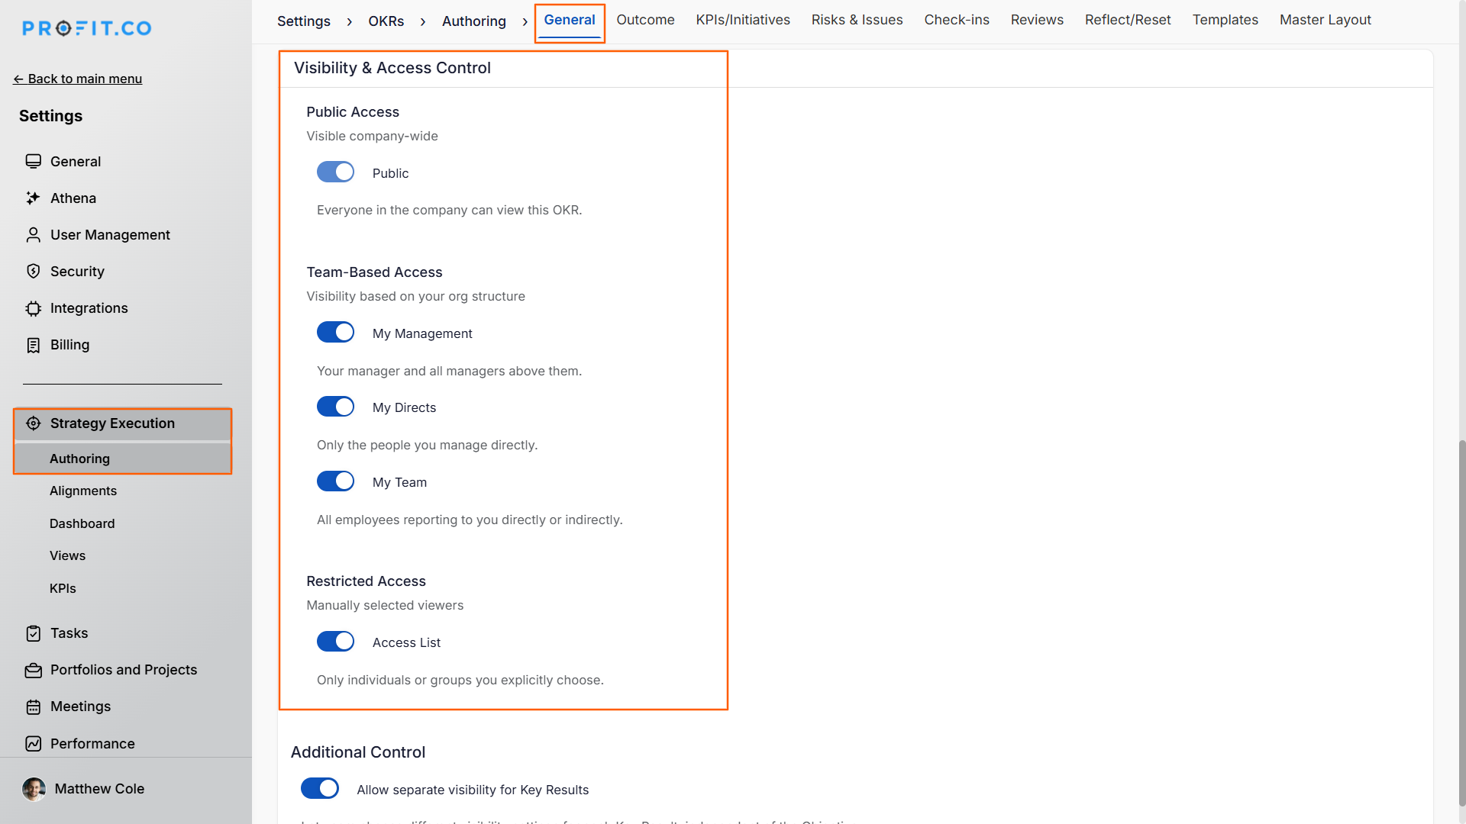
Task: Disable the My Management toggle
Action: coord(336,333)
